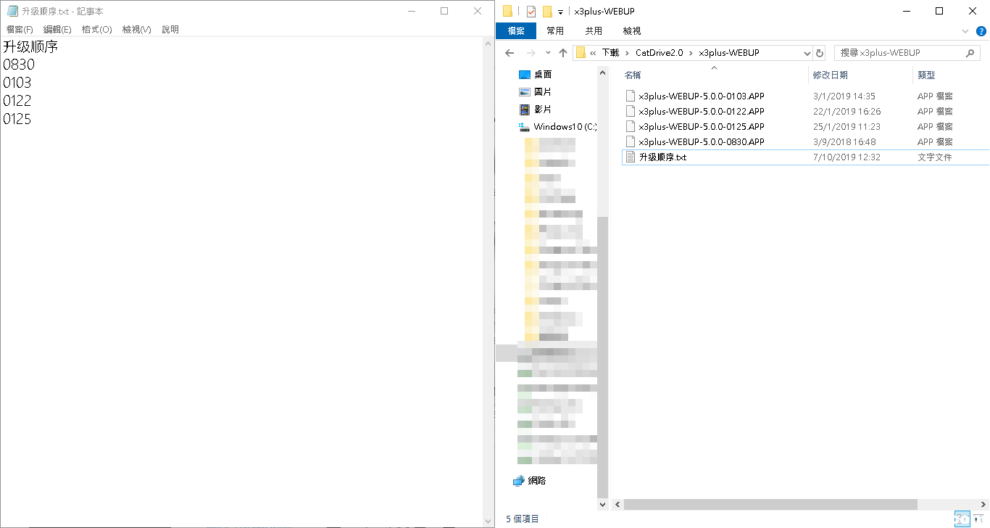Open the Customize Quick Access Toolbar dropdown
The image size is (990, 528).
tap(560, 12)
